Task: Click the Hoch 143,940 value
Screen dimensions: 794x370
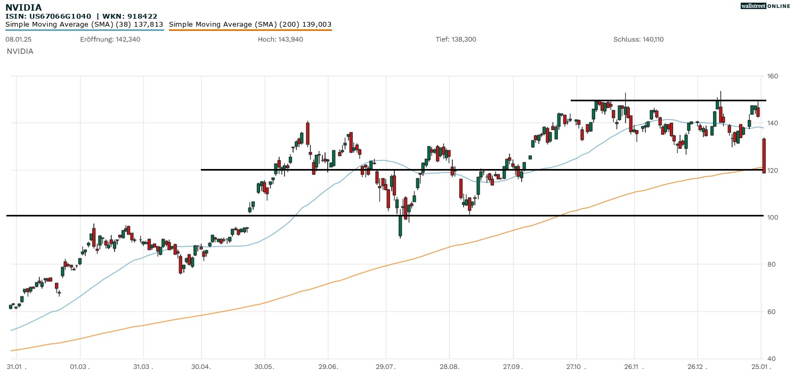Action: (280, 39)
